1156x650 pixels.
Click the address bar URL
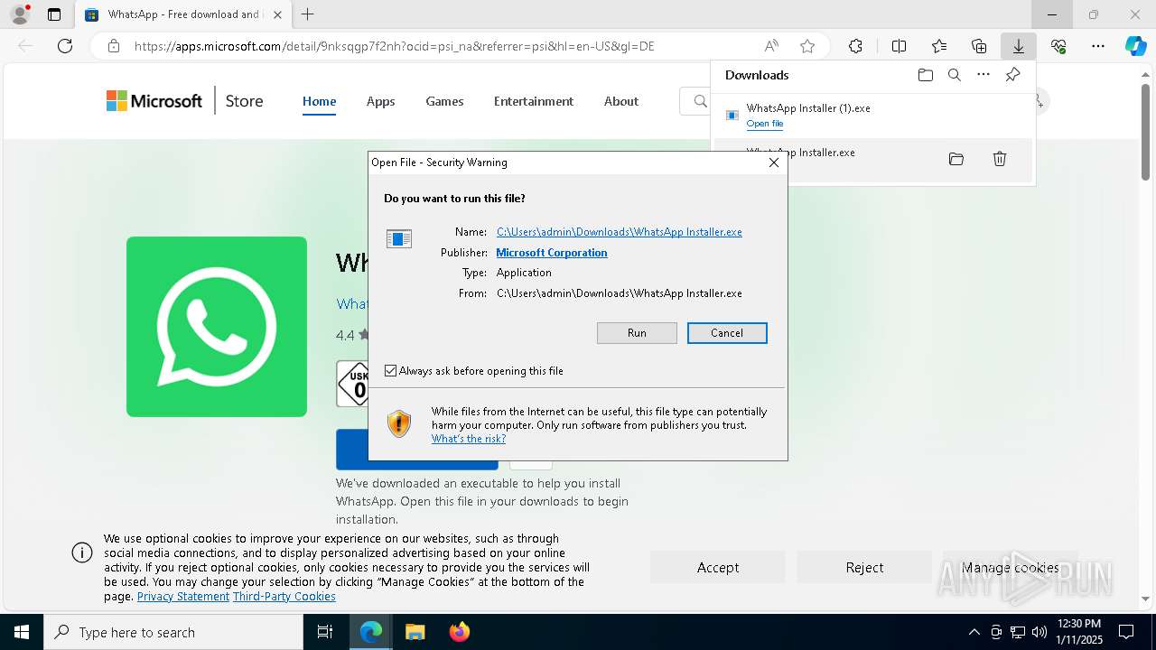click(x=395, y=46)
